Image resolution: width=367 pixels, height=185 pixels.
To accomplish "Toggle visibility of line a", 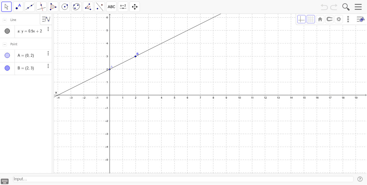I will coord(7,31).
